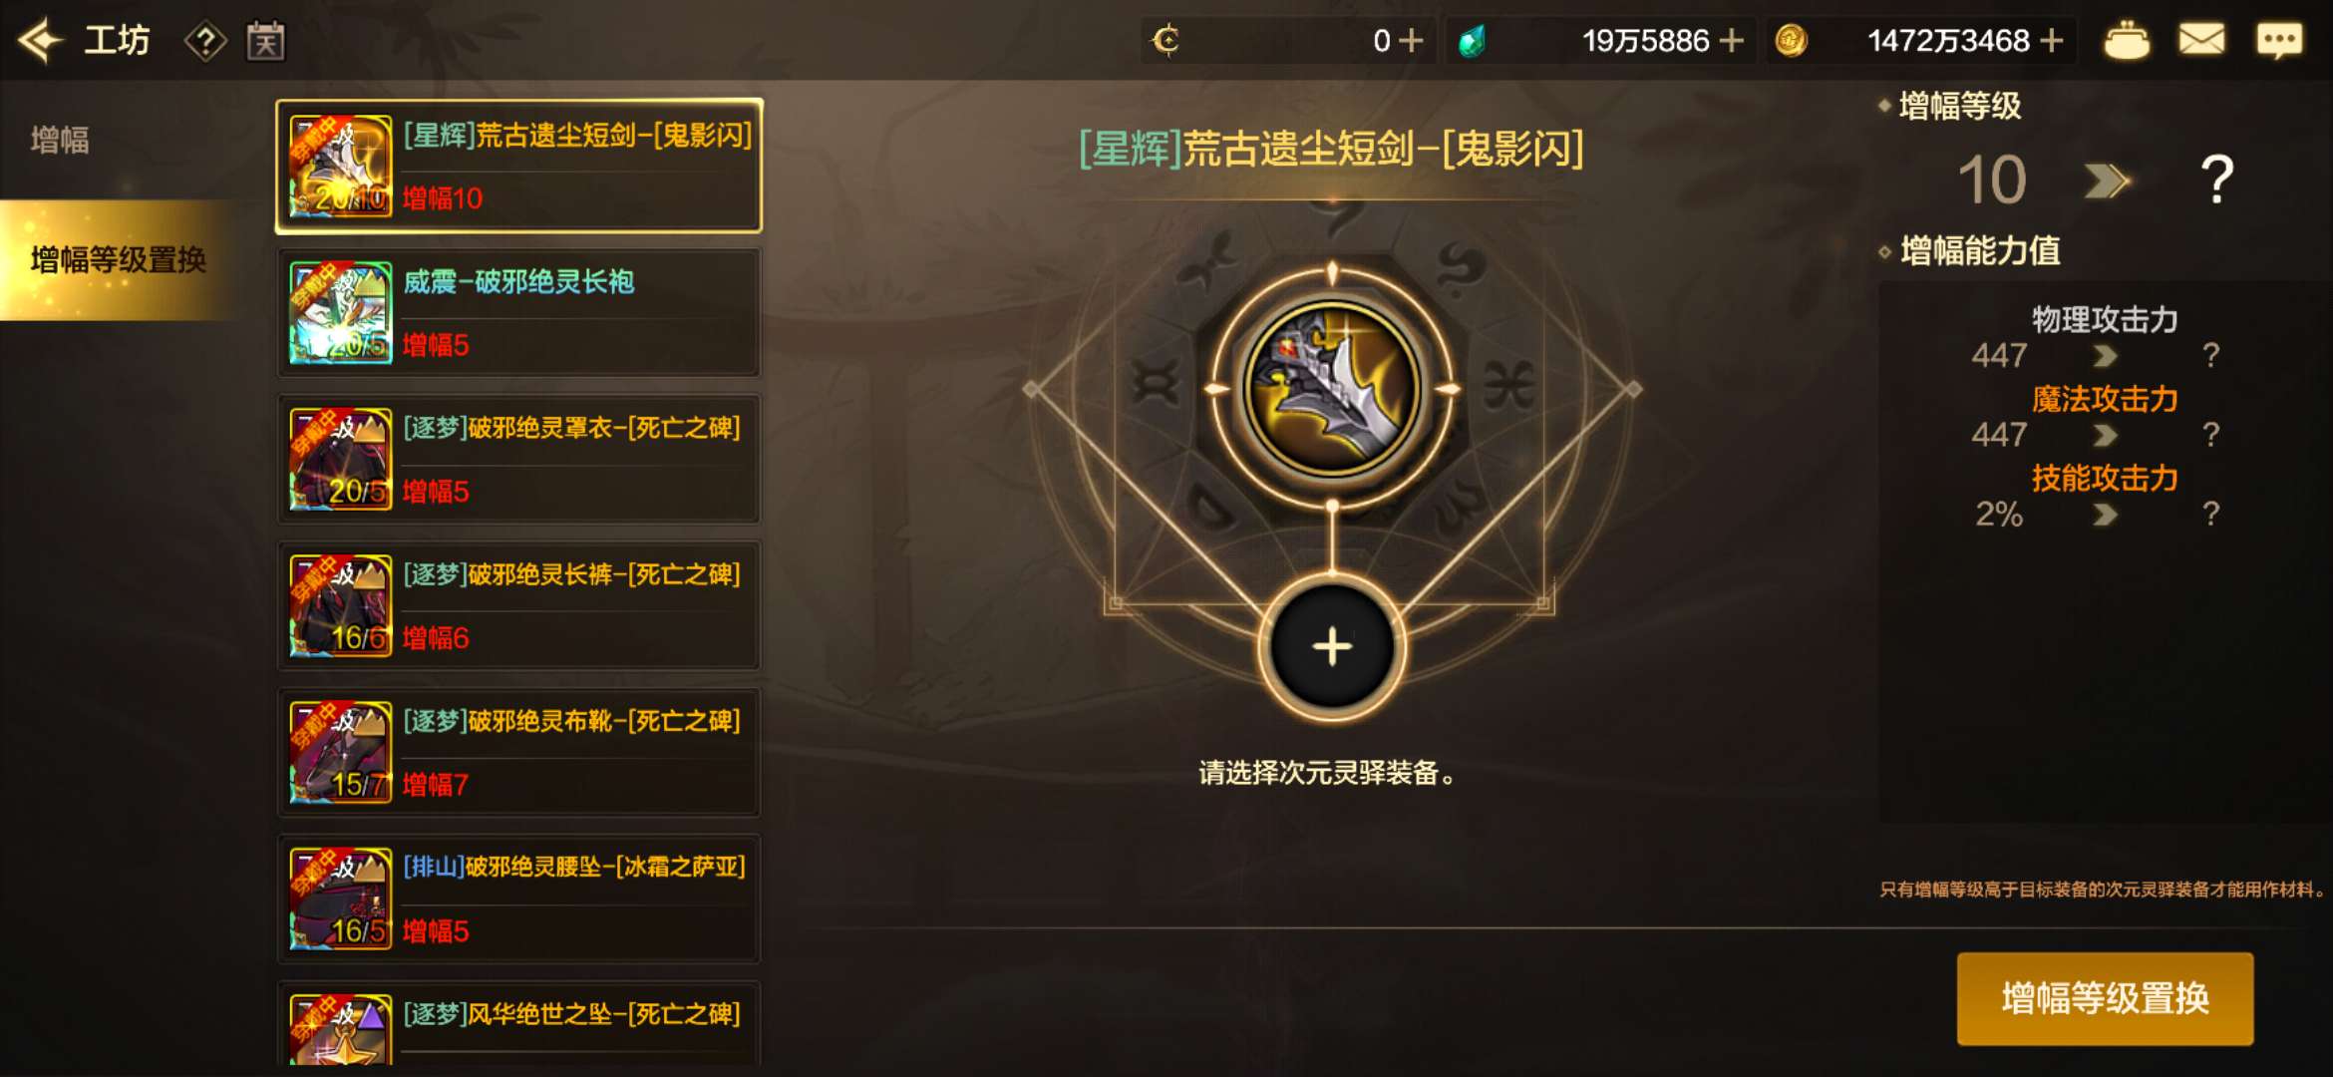Click the orange 增幅等级置换 button

pos(2105,998)
